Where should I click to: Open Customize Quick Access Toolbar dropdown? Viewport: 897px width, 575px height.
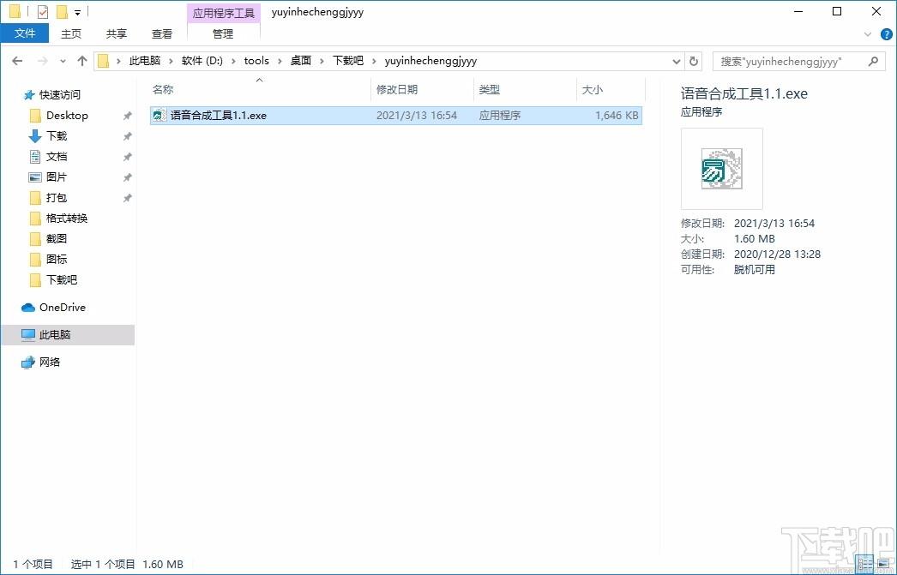pos(78,12)
